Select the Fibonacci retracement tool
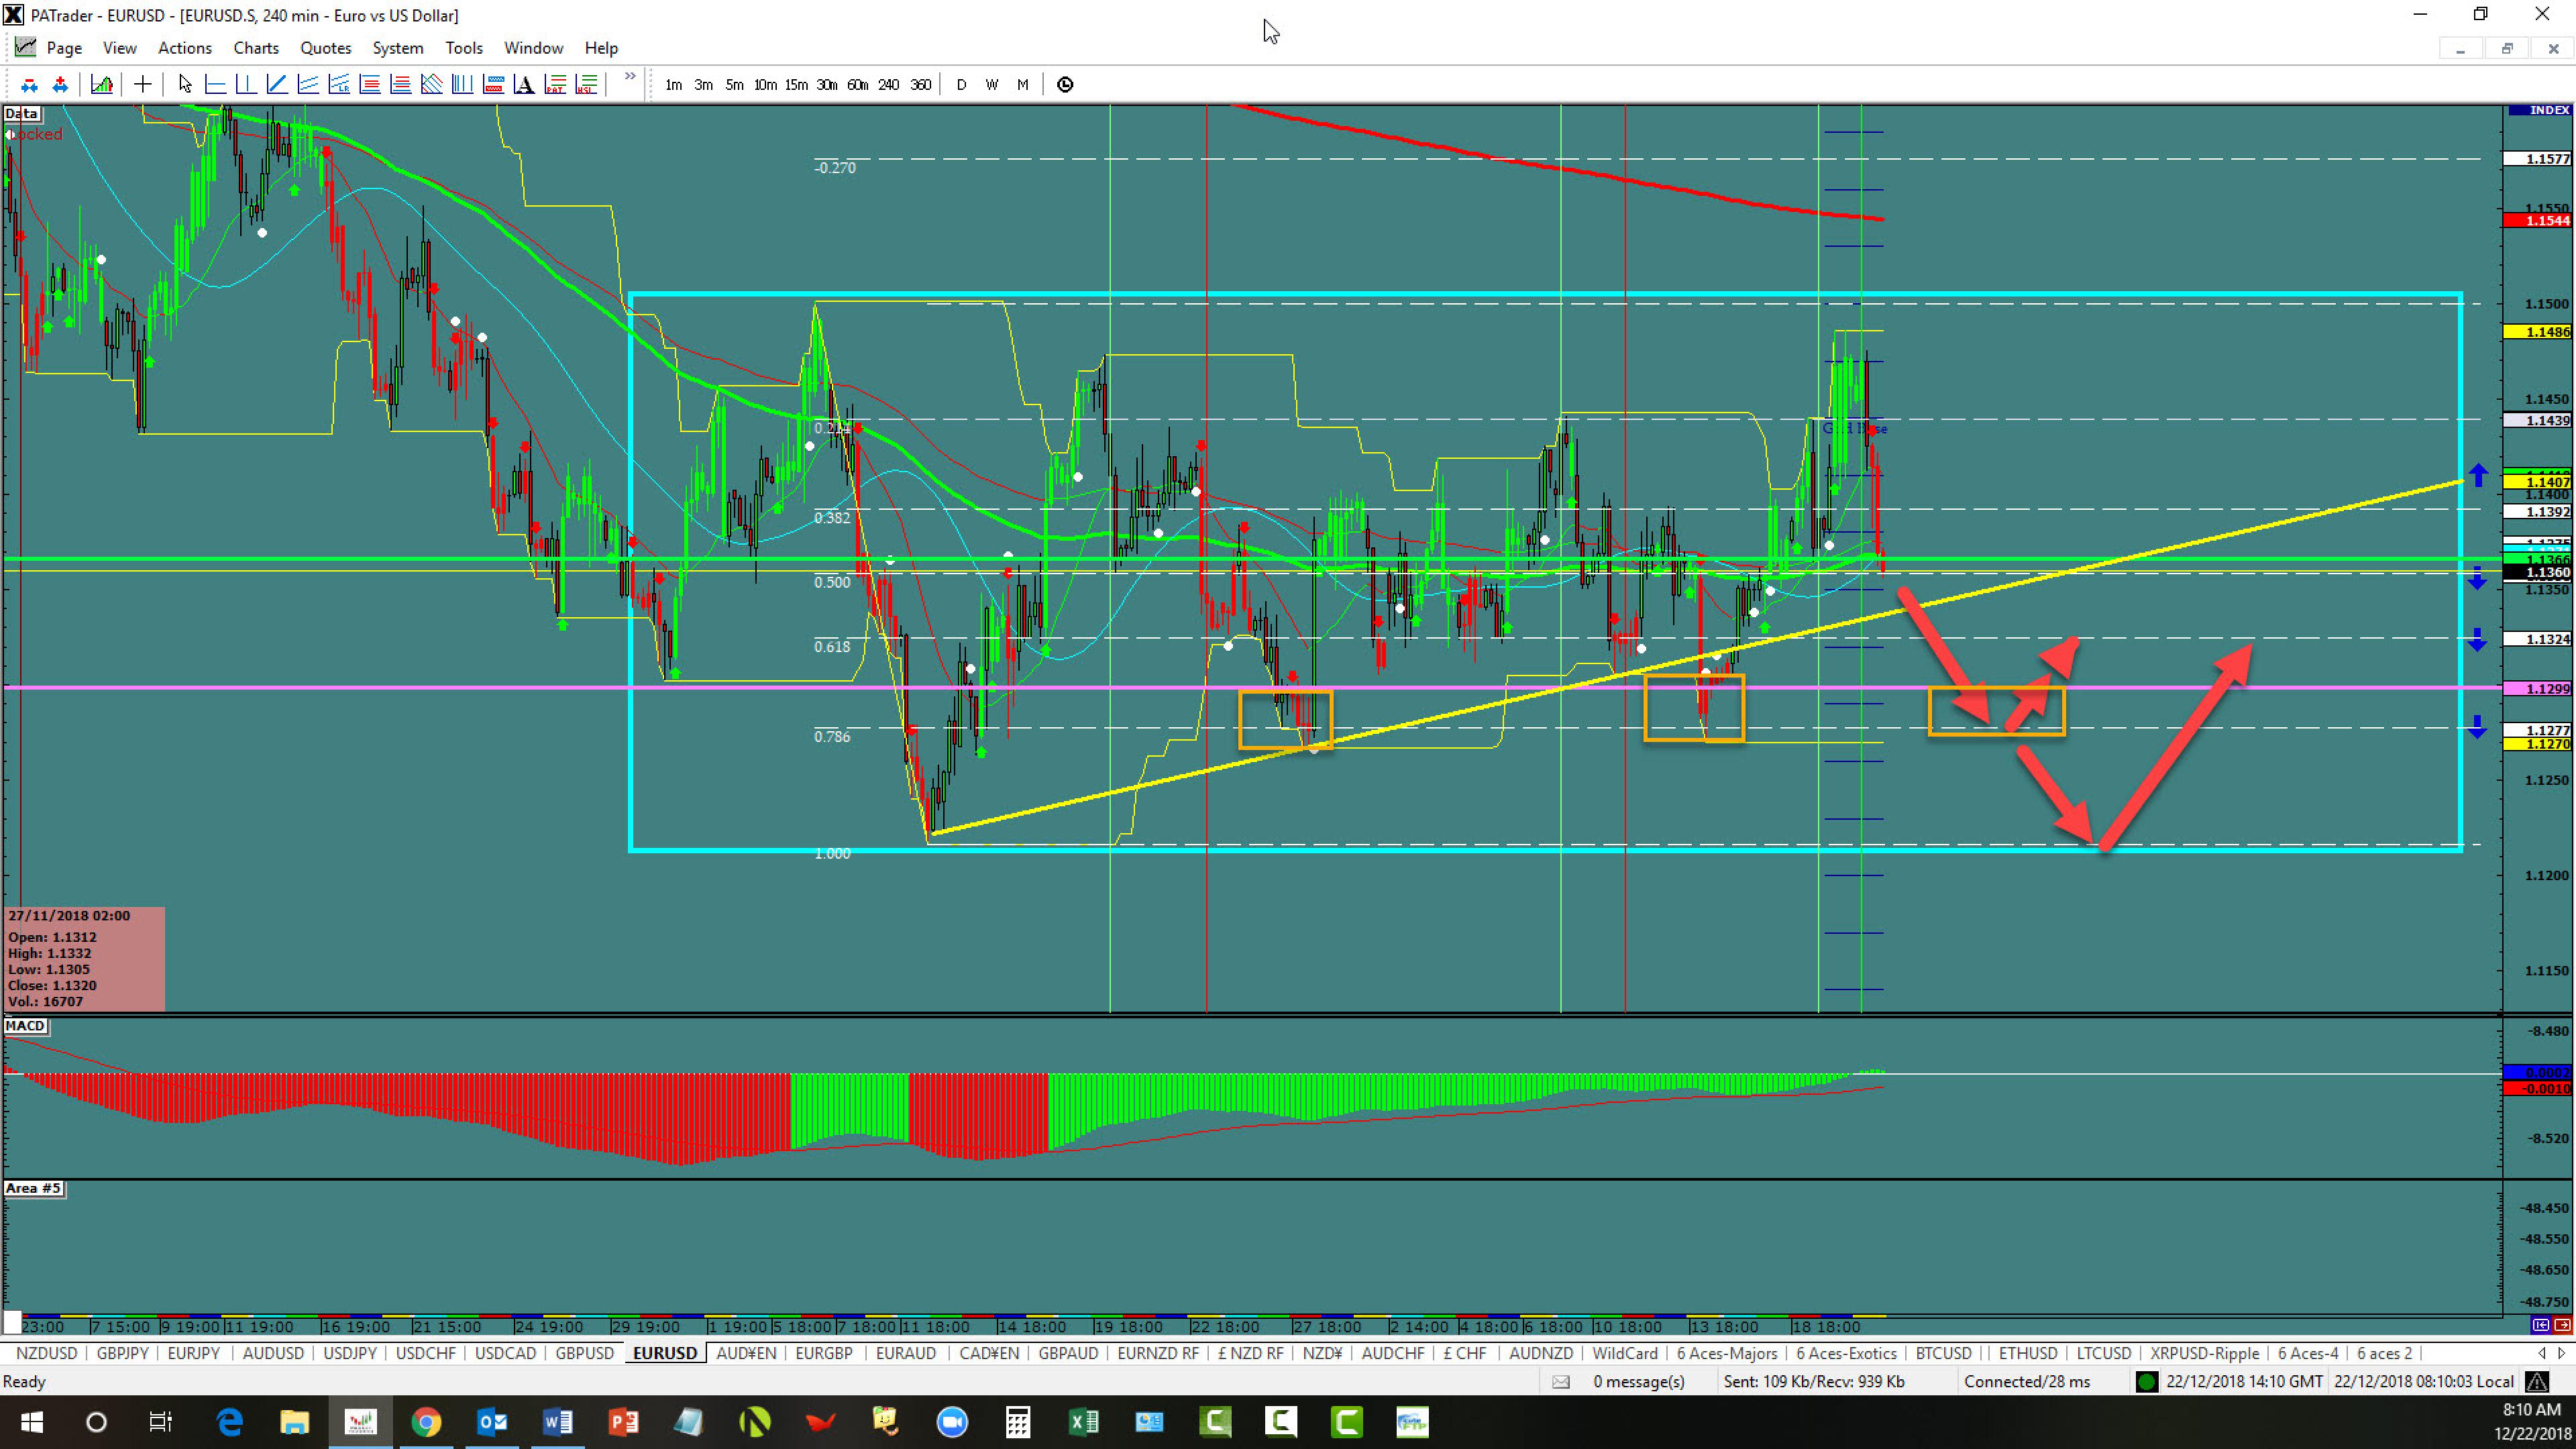The width and height of the screenshot is (2576, 1449). (x=370, y=85)
